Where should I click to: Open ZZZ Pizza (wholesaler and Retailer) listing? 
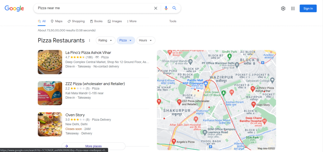point(95,84)
